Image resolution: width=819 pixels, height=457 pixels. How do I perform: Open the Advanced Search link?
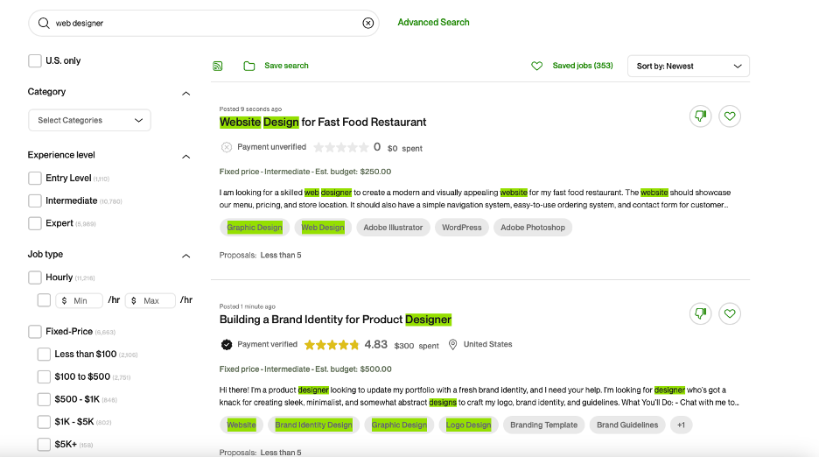433,23
